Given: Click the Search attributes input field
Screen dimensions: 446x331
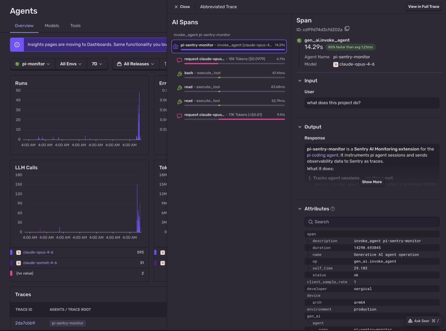Looking at the screenshot, I should point(371,222).
